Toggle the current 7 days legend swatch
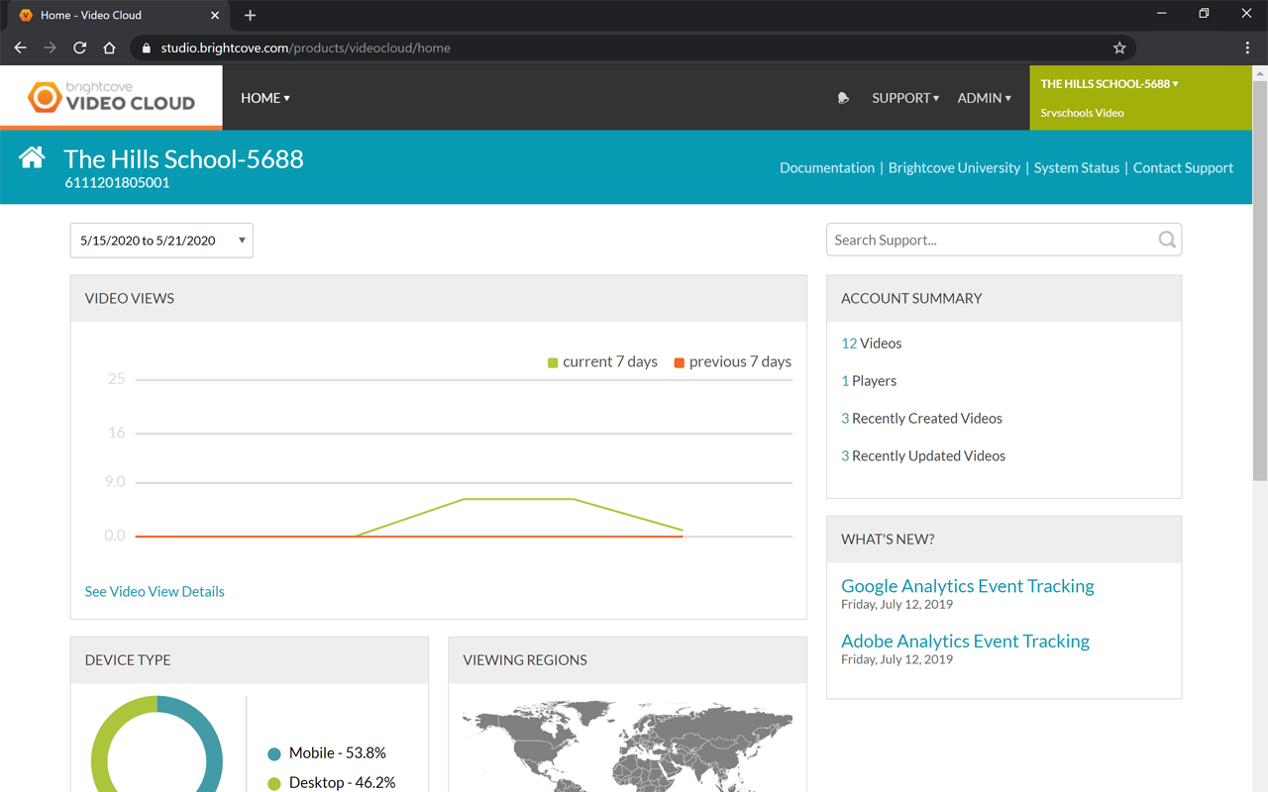 click(553, 362)
